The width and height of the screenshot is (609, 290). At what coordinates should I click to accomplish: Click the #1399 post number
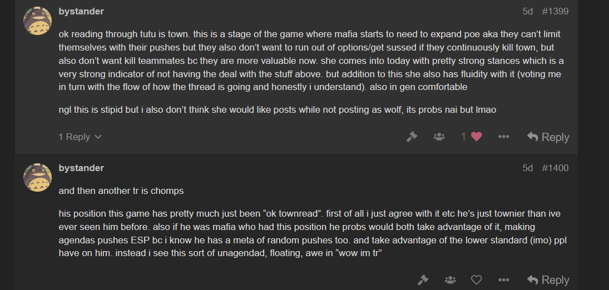coord(555,11)
